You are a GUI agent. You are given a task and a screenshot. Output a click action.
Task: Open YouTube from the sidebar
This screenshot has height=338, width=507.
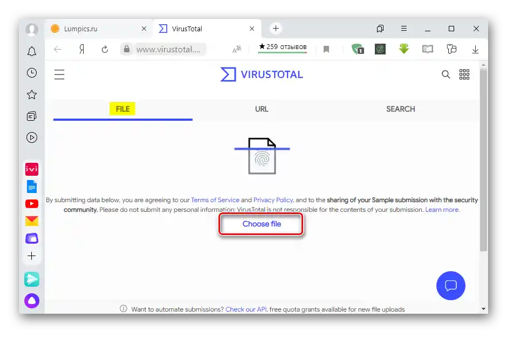(32, 204)
